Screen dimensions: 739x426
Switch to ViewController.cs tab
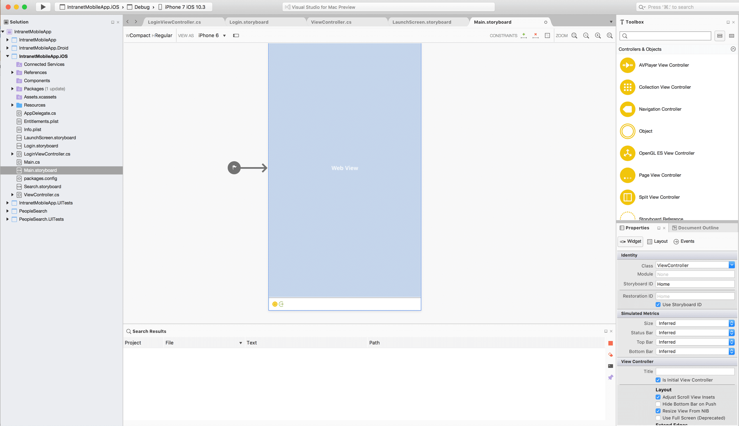coord(331,22)
